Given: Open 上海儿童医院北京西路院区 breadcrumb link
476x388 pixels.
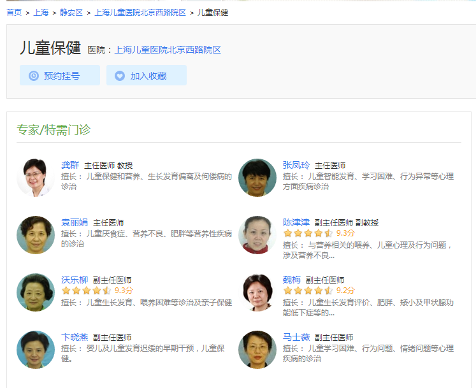Looking at the screenshot, I should coord(140,13).
